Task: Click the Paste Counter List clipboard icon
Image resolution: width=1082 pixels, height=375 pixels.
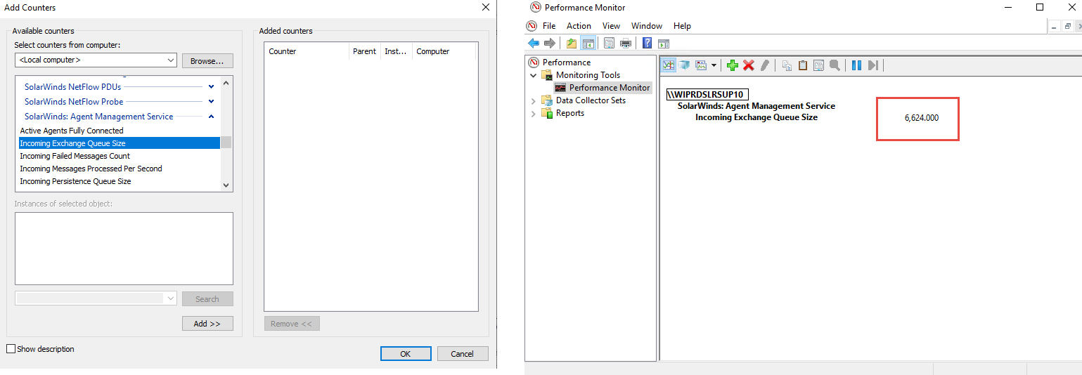Action: pyautogui.click(x=803, y=65)
